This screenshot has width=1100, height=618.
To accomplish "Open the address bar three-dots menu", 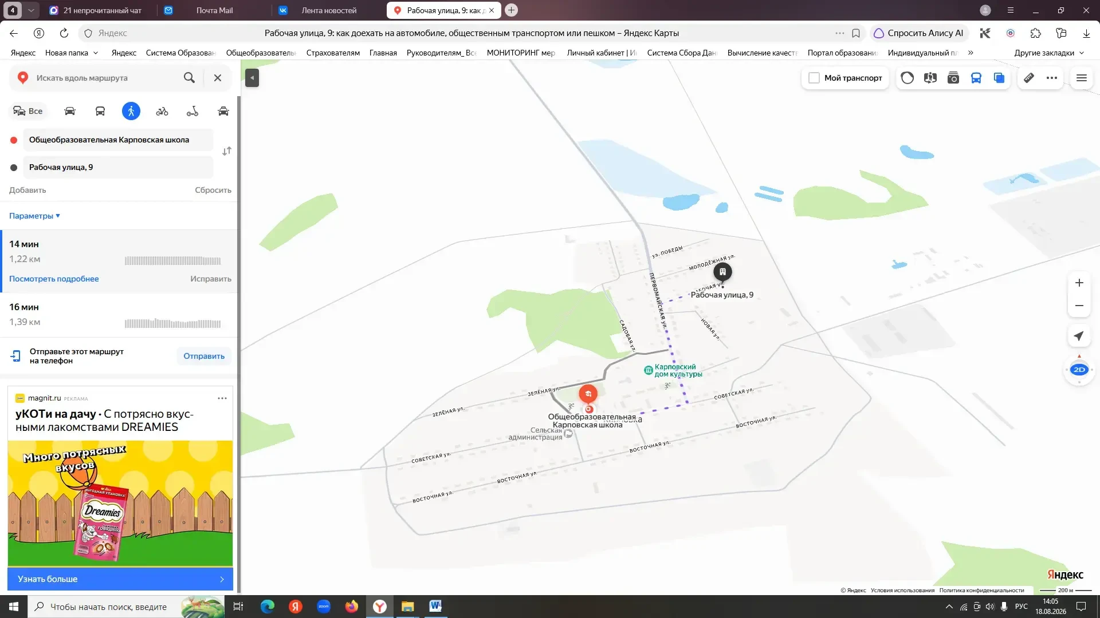I will [840, 33].
